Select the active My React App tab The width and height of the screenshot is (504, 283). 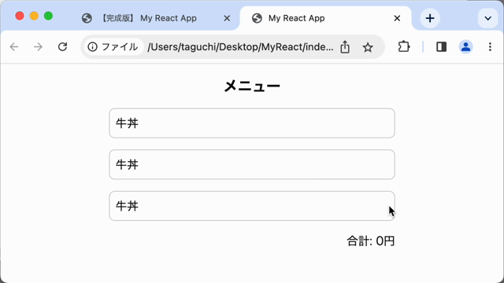324,18
